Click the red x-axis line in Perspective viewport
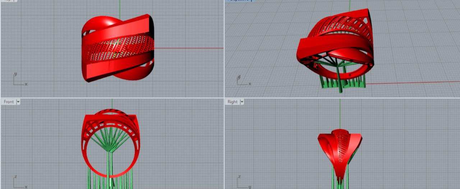Image resolution: width=460 pixels, height=189 pixels. [413, 83]
